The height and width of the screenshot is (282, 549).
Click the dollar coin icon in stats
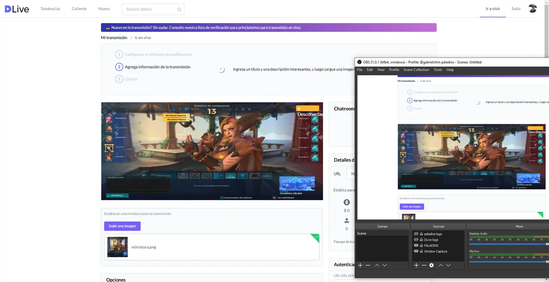(x=347, y=202)
